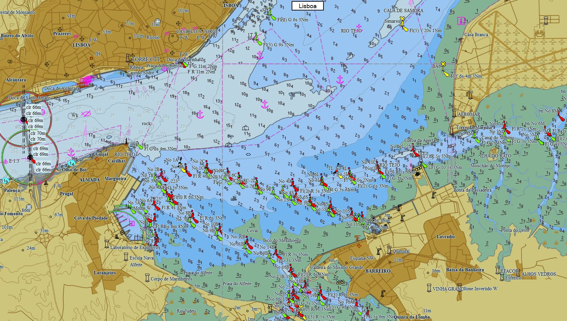The width and height of the screenshot is (567, 321).
Task: Click the BARREIRO place name
Action: [x=378, y=271]
